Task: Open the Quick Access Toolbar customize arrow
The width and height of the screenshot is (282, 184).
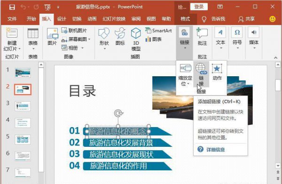Action: pos(58,7)
